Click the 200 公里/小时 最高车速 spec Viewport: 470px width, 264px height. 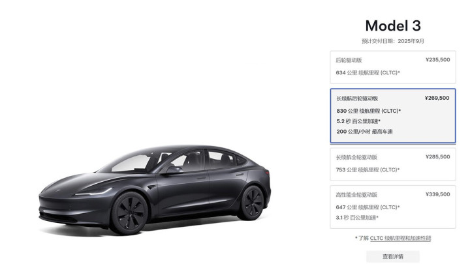coord(364,132)
